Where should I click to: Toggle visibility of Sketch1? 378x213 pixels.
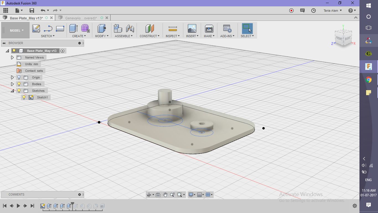(24, 97)
